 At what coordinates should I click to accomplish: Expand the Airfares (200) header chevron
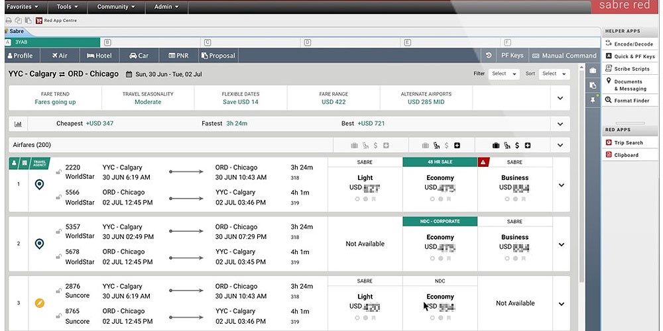[x=560, y=145]
